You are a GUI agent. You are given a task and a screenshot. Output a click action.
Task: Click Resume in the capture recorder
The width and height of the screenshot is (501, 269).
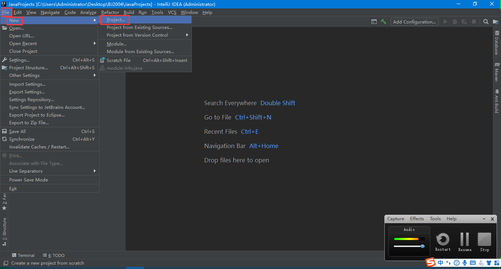click(465, 242)
